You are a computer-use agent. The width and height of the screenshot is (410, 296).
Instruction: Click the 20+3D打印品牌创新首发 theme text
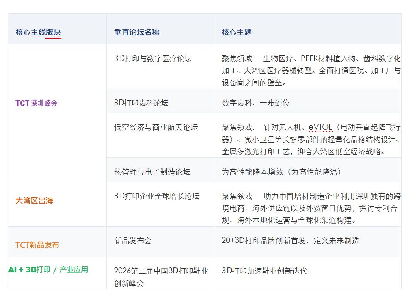(x=264, y=240)
